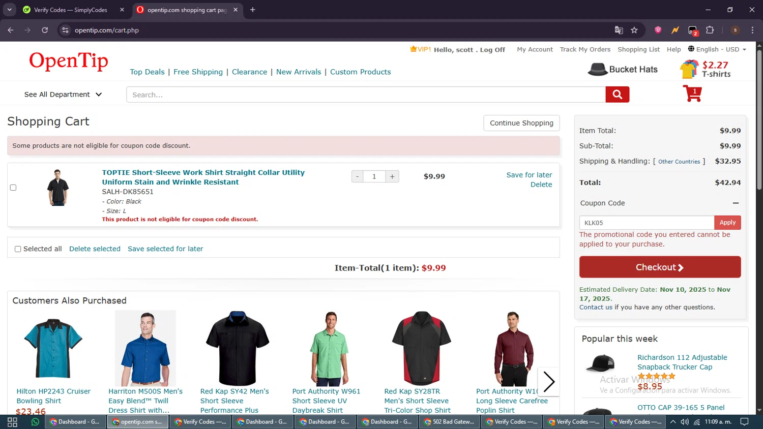Click the quantity field showing 1

pos(374,176)
